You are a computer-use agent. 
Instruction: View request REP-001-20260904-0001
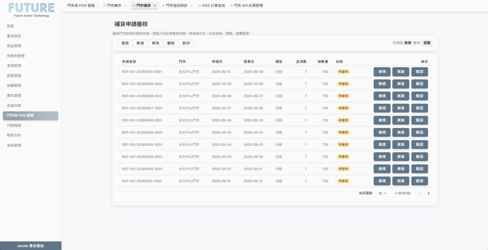(x=382, y=144)
